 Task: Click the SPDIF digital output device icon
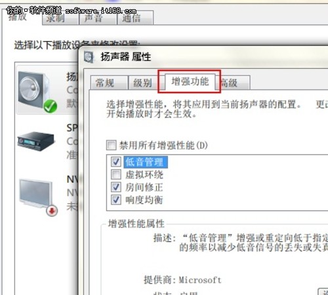36,140
